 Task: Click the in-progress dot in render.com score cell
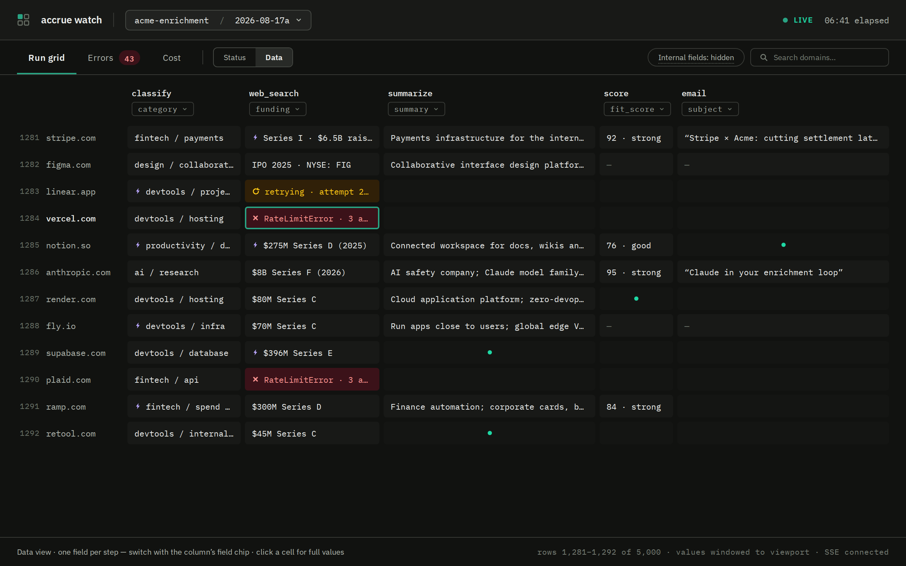(636, 299)
